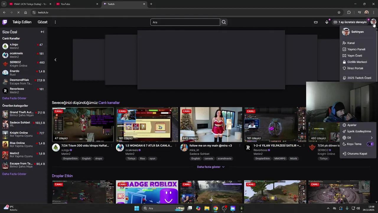Viewport: 378px width, 213px height.
Task: Open File Explorer from taskbar
Action: [207, 208]
